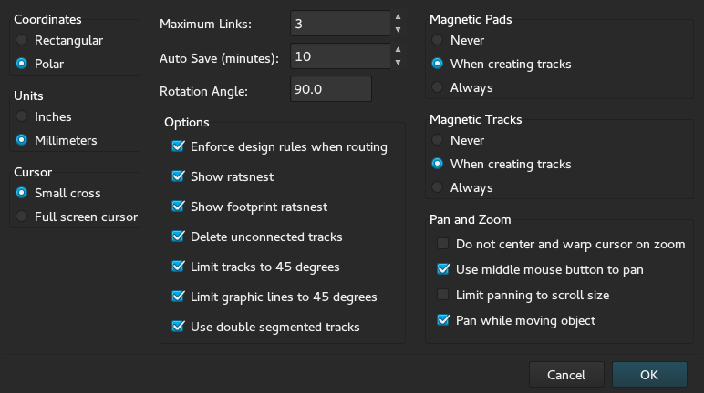Select Rectangular coordinates option
The height and width of the screenshot is (393, 704).
tap(22, 40)
